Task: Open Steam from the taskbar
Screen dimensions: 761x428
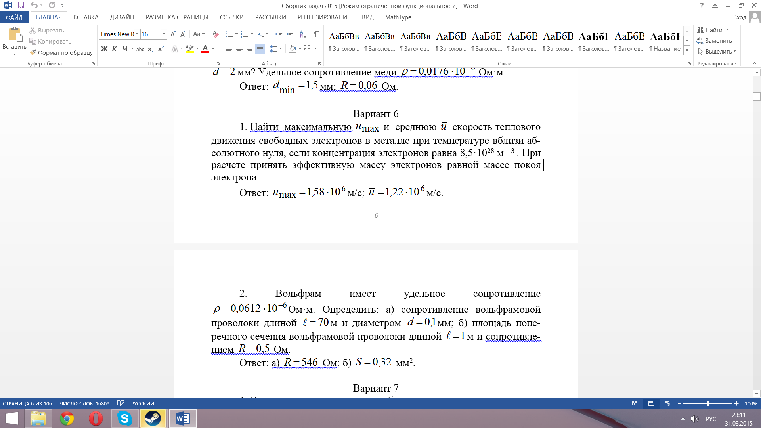Action: coord(153,418)
